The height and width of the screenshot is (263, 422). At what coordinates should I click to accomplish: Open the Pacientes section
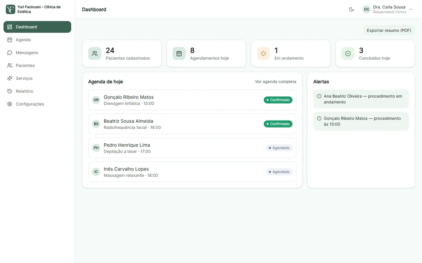pyautogui.click(x=37, y=65)
